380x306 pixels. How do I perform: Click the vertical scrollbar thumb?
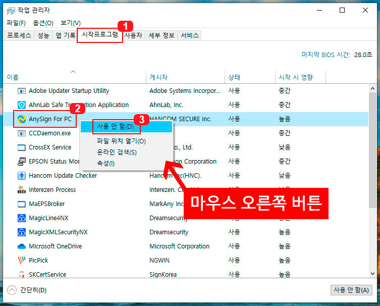[x=372, y=150]
